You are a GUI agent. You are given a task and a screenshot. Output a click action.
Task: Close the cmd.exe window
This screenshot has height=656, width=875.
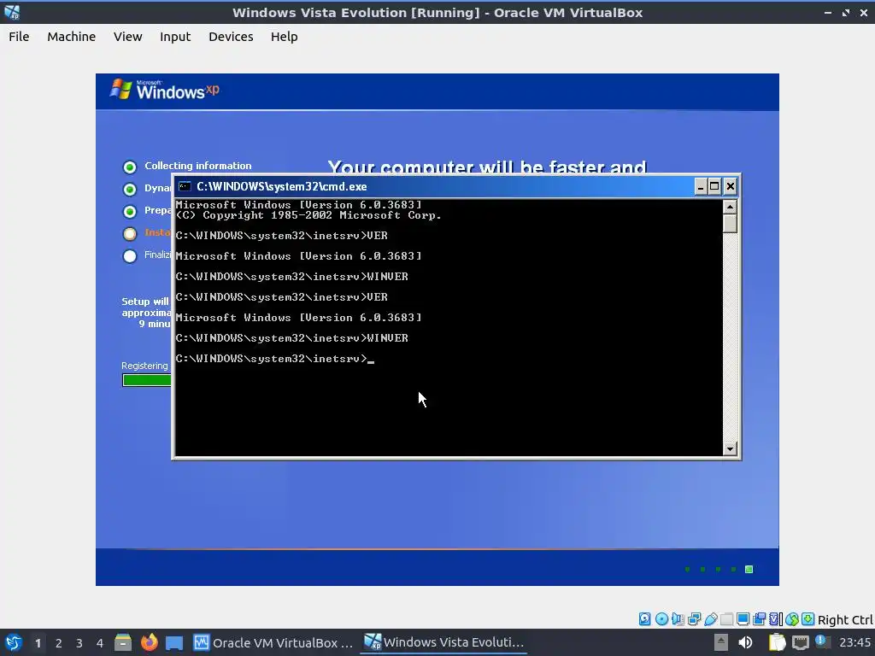tap(730, 186)
